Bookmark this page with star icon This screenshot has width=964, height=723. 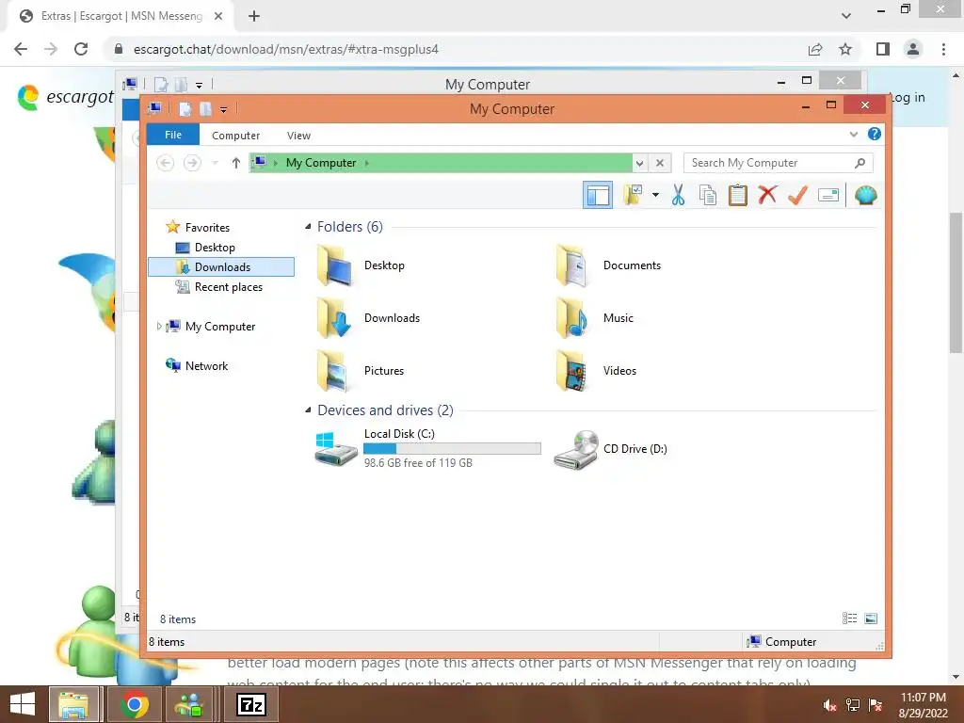pyautogui.click(x=845, y=49)
